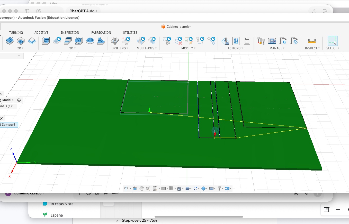Toggle the radio button beside Model 1

coord(19,100)
